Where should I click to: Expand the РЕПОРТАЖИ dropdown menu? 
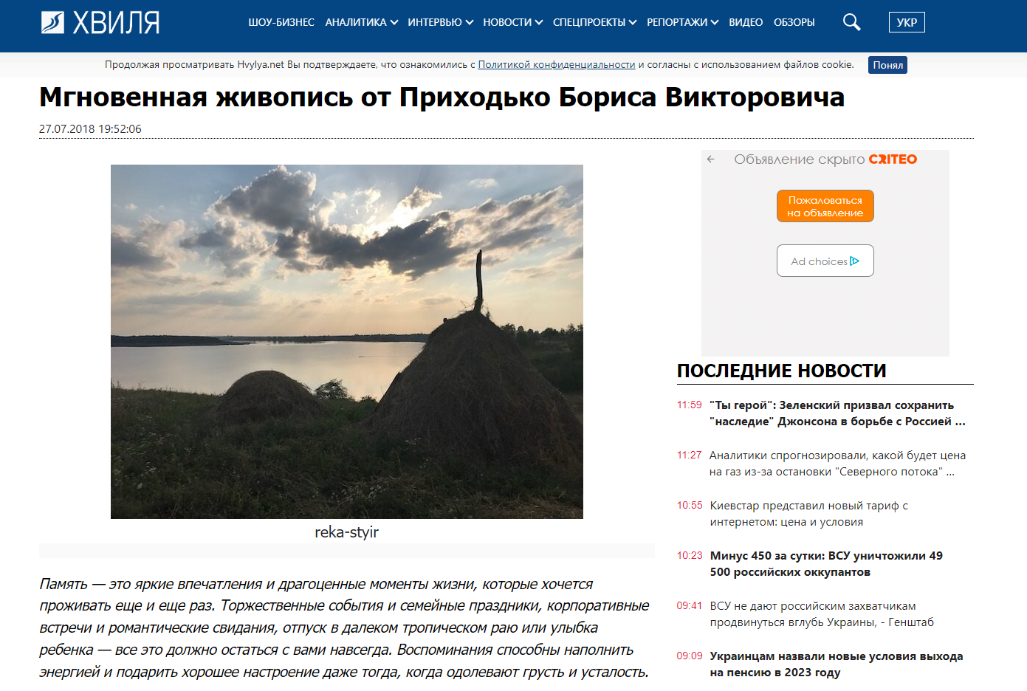(x=682, y=22)
